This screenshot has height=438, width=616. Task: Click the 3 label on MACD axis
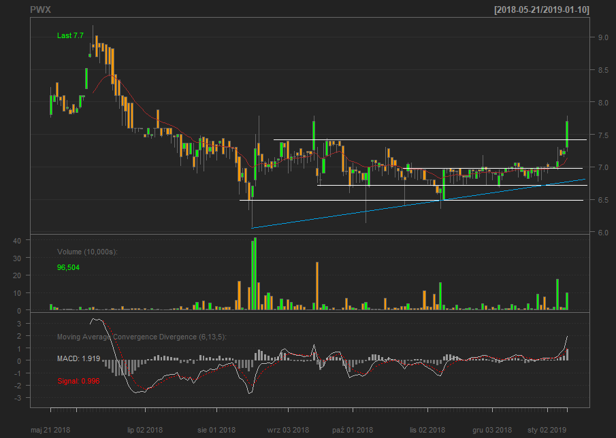(18, 324)
